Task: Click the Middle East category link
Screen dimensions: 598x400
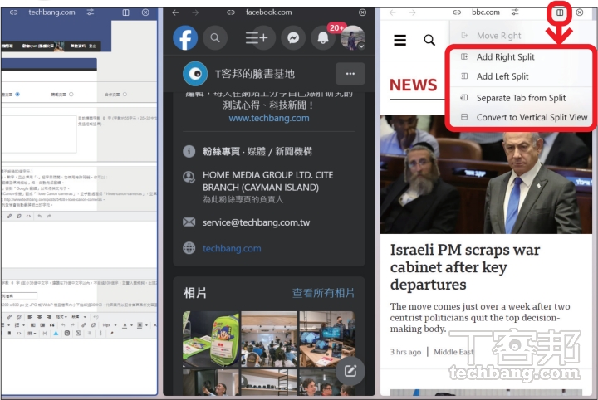Action: 453,352
